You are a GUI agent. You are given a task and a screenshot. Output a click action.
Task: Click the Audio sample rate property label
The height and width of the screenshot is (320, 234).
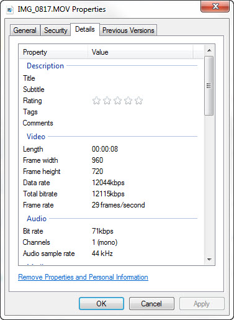coord(49,254)
